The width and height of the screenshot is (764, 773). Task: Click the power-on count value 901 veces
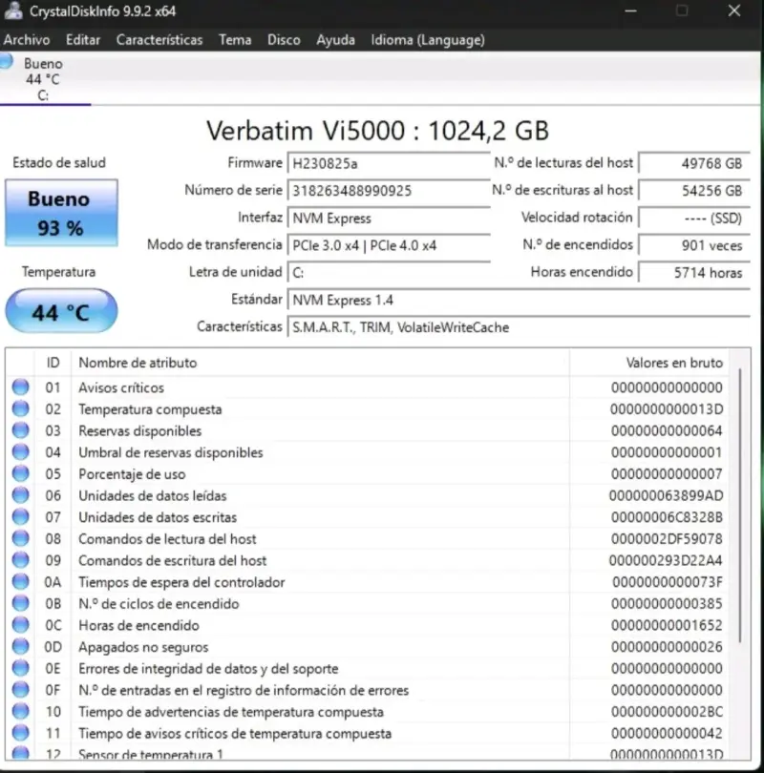click(694, 245)
